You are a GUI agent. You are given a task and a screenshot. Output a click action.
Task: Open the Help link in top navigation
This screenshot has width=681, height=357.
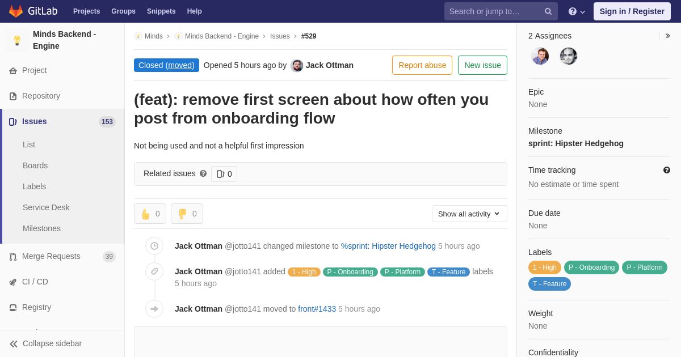[195, 11]
